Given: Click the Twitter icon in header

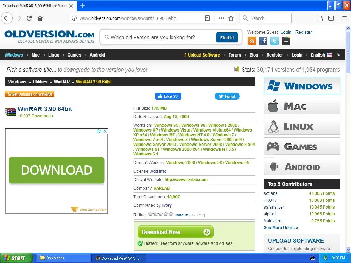Looking at the screenshot, I should pos(275,41).
